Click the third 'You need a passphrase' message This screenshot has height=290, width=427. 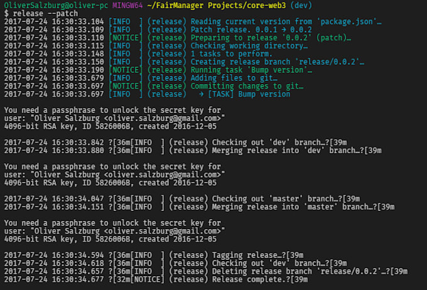(112, 223)
